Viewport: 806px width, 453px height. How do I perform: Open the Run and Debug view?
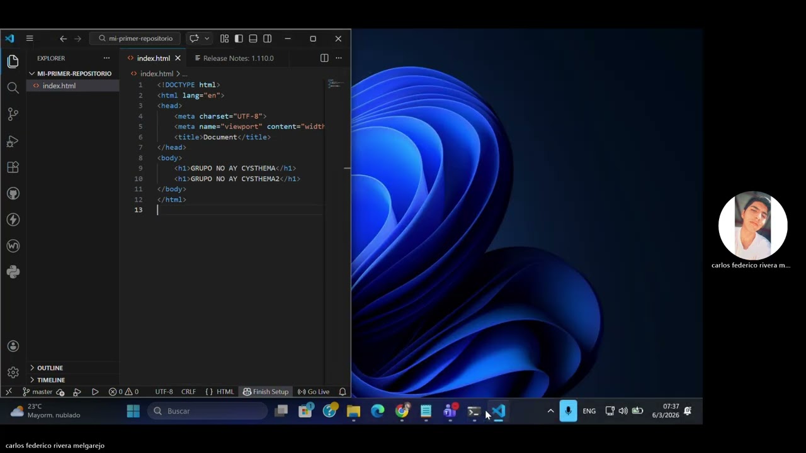pyautogui.click(x=13, y=141)
